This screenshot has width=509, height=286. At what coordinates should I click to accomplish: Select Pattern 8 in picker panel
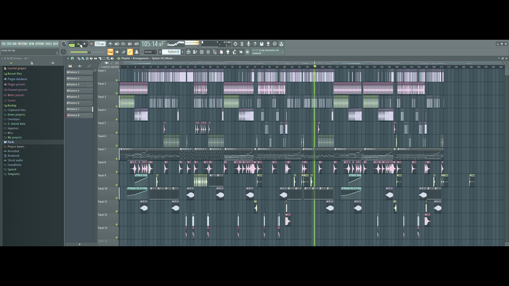coord(80,115)
